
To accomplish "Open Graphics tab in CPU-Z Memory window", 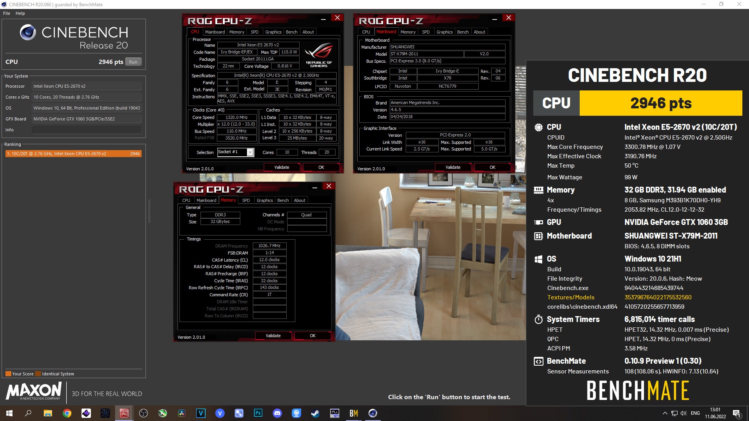I will click(x=264, y=200).
